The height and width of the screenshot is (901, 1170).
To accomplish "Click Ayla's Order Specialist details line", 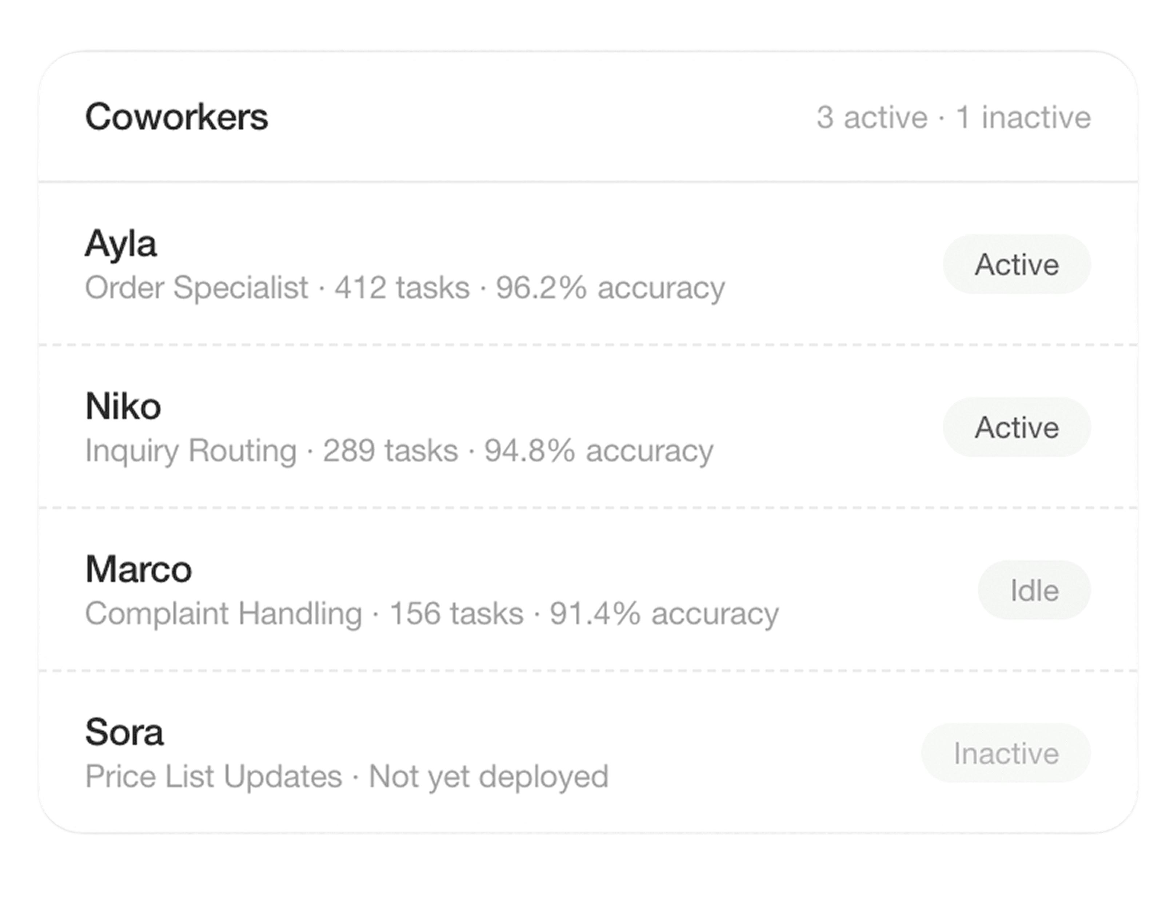I will pos(405,288).
